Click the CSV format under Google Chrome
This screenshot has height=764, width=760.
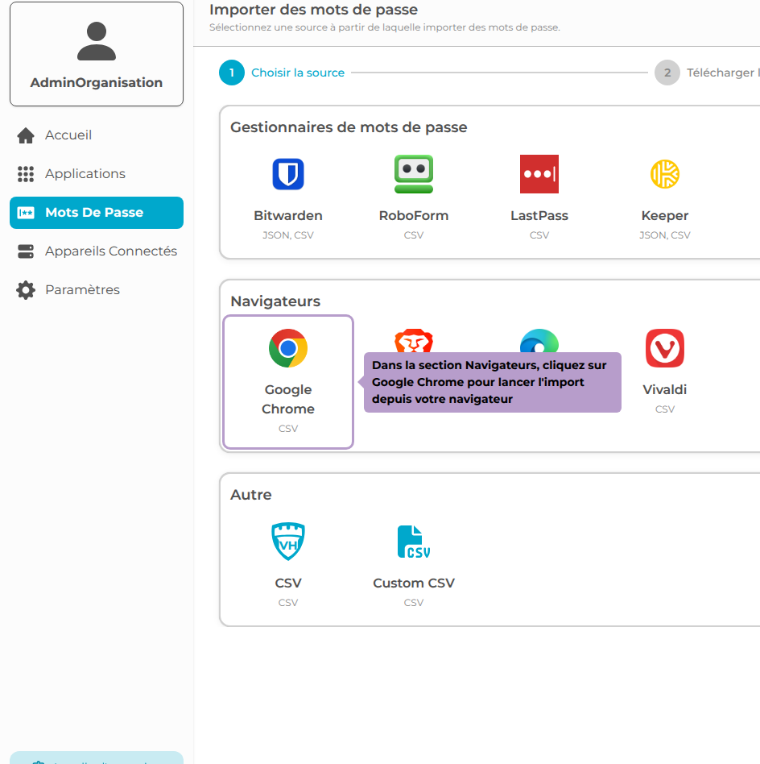pyautogui.click(x=287, y=428)
